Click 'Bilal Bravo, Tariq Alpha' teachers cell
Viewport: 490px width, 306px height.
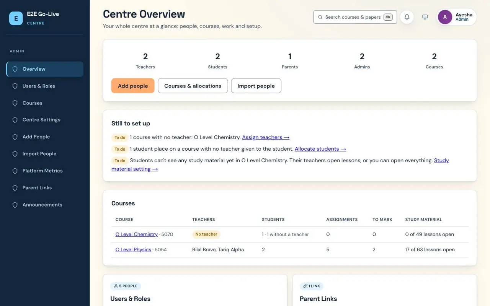click(218, 250)
